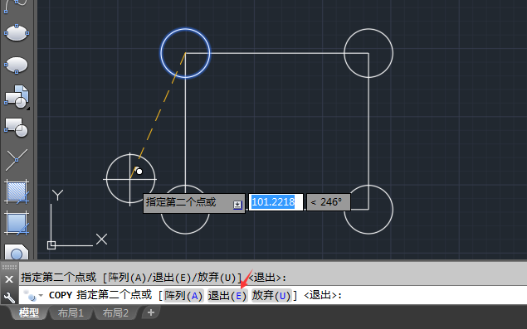
Task: Select the point tool icon
Action: pos(16,159)
